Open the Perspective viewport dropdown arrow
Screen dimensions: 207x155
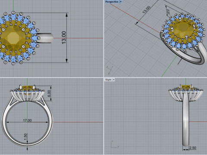(x=121, y=2)
